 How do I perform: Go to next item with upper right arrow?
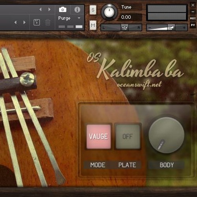[x=49, y=9]
